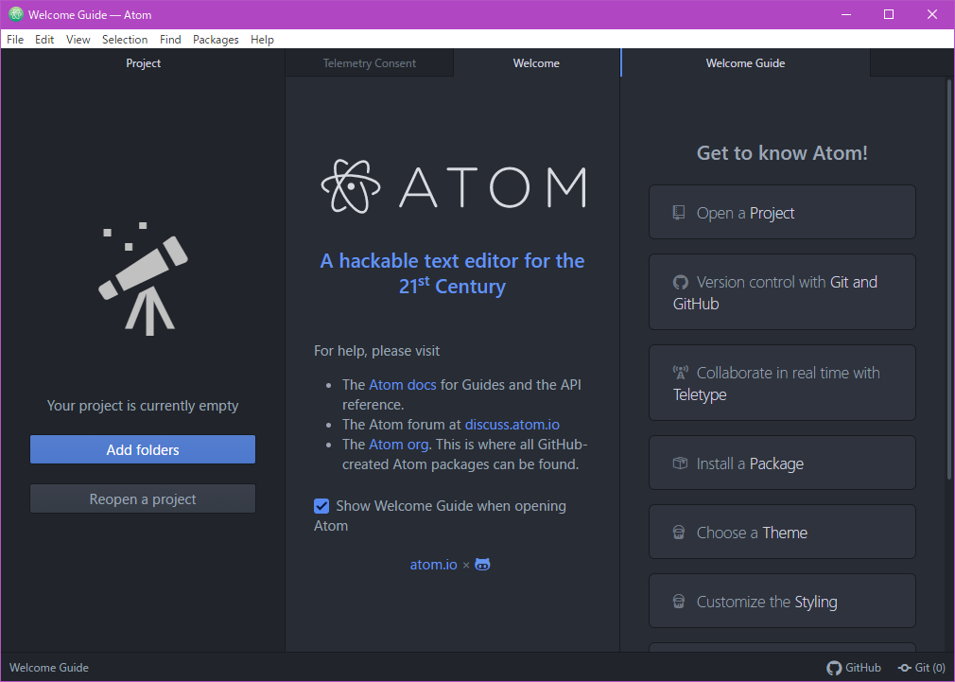Open the File menu
This screenshot has height=682, width=955.
pos(15,40)
